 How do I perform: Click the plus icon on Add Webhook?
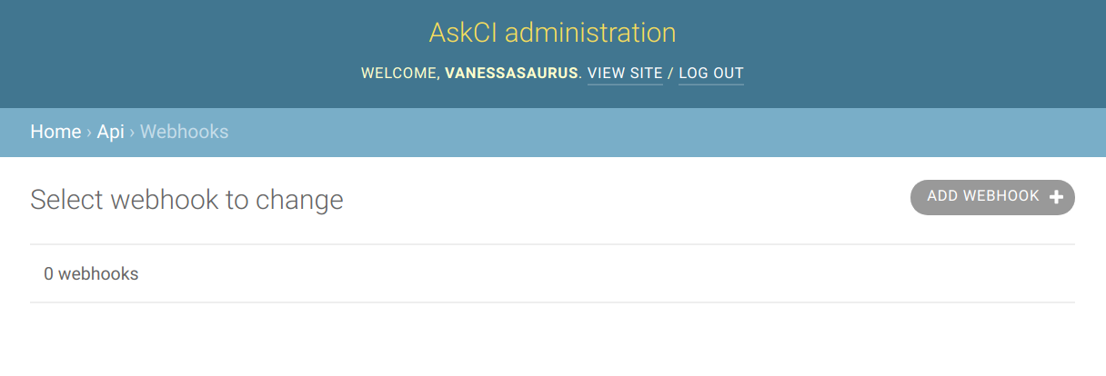click(1056, 197)
